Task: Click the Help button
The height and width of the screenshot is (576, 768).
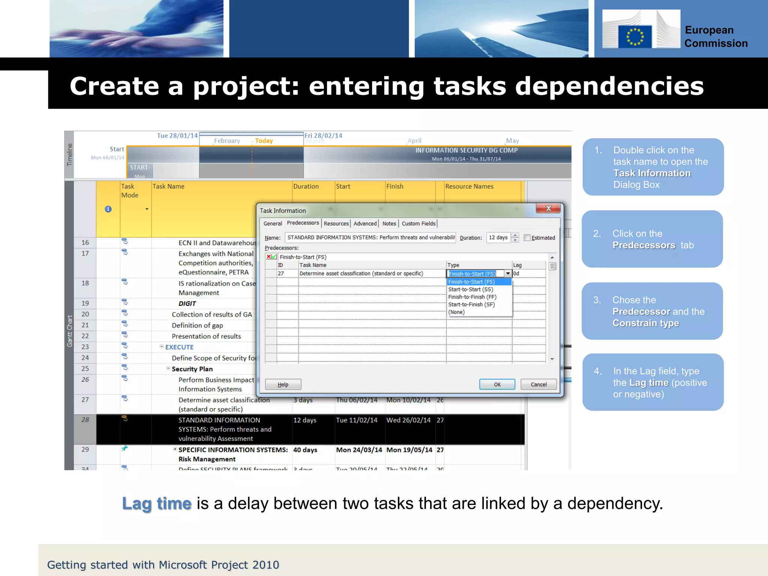Action: [x=283, y=384]
